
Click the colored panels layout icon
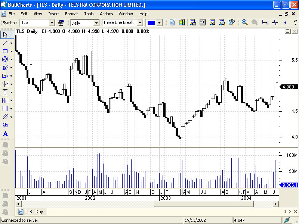click(x=182, y=22)
